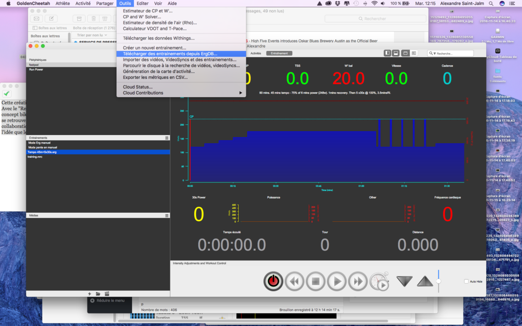Toggle the bottom panel view icon

(396, 53)
